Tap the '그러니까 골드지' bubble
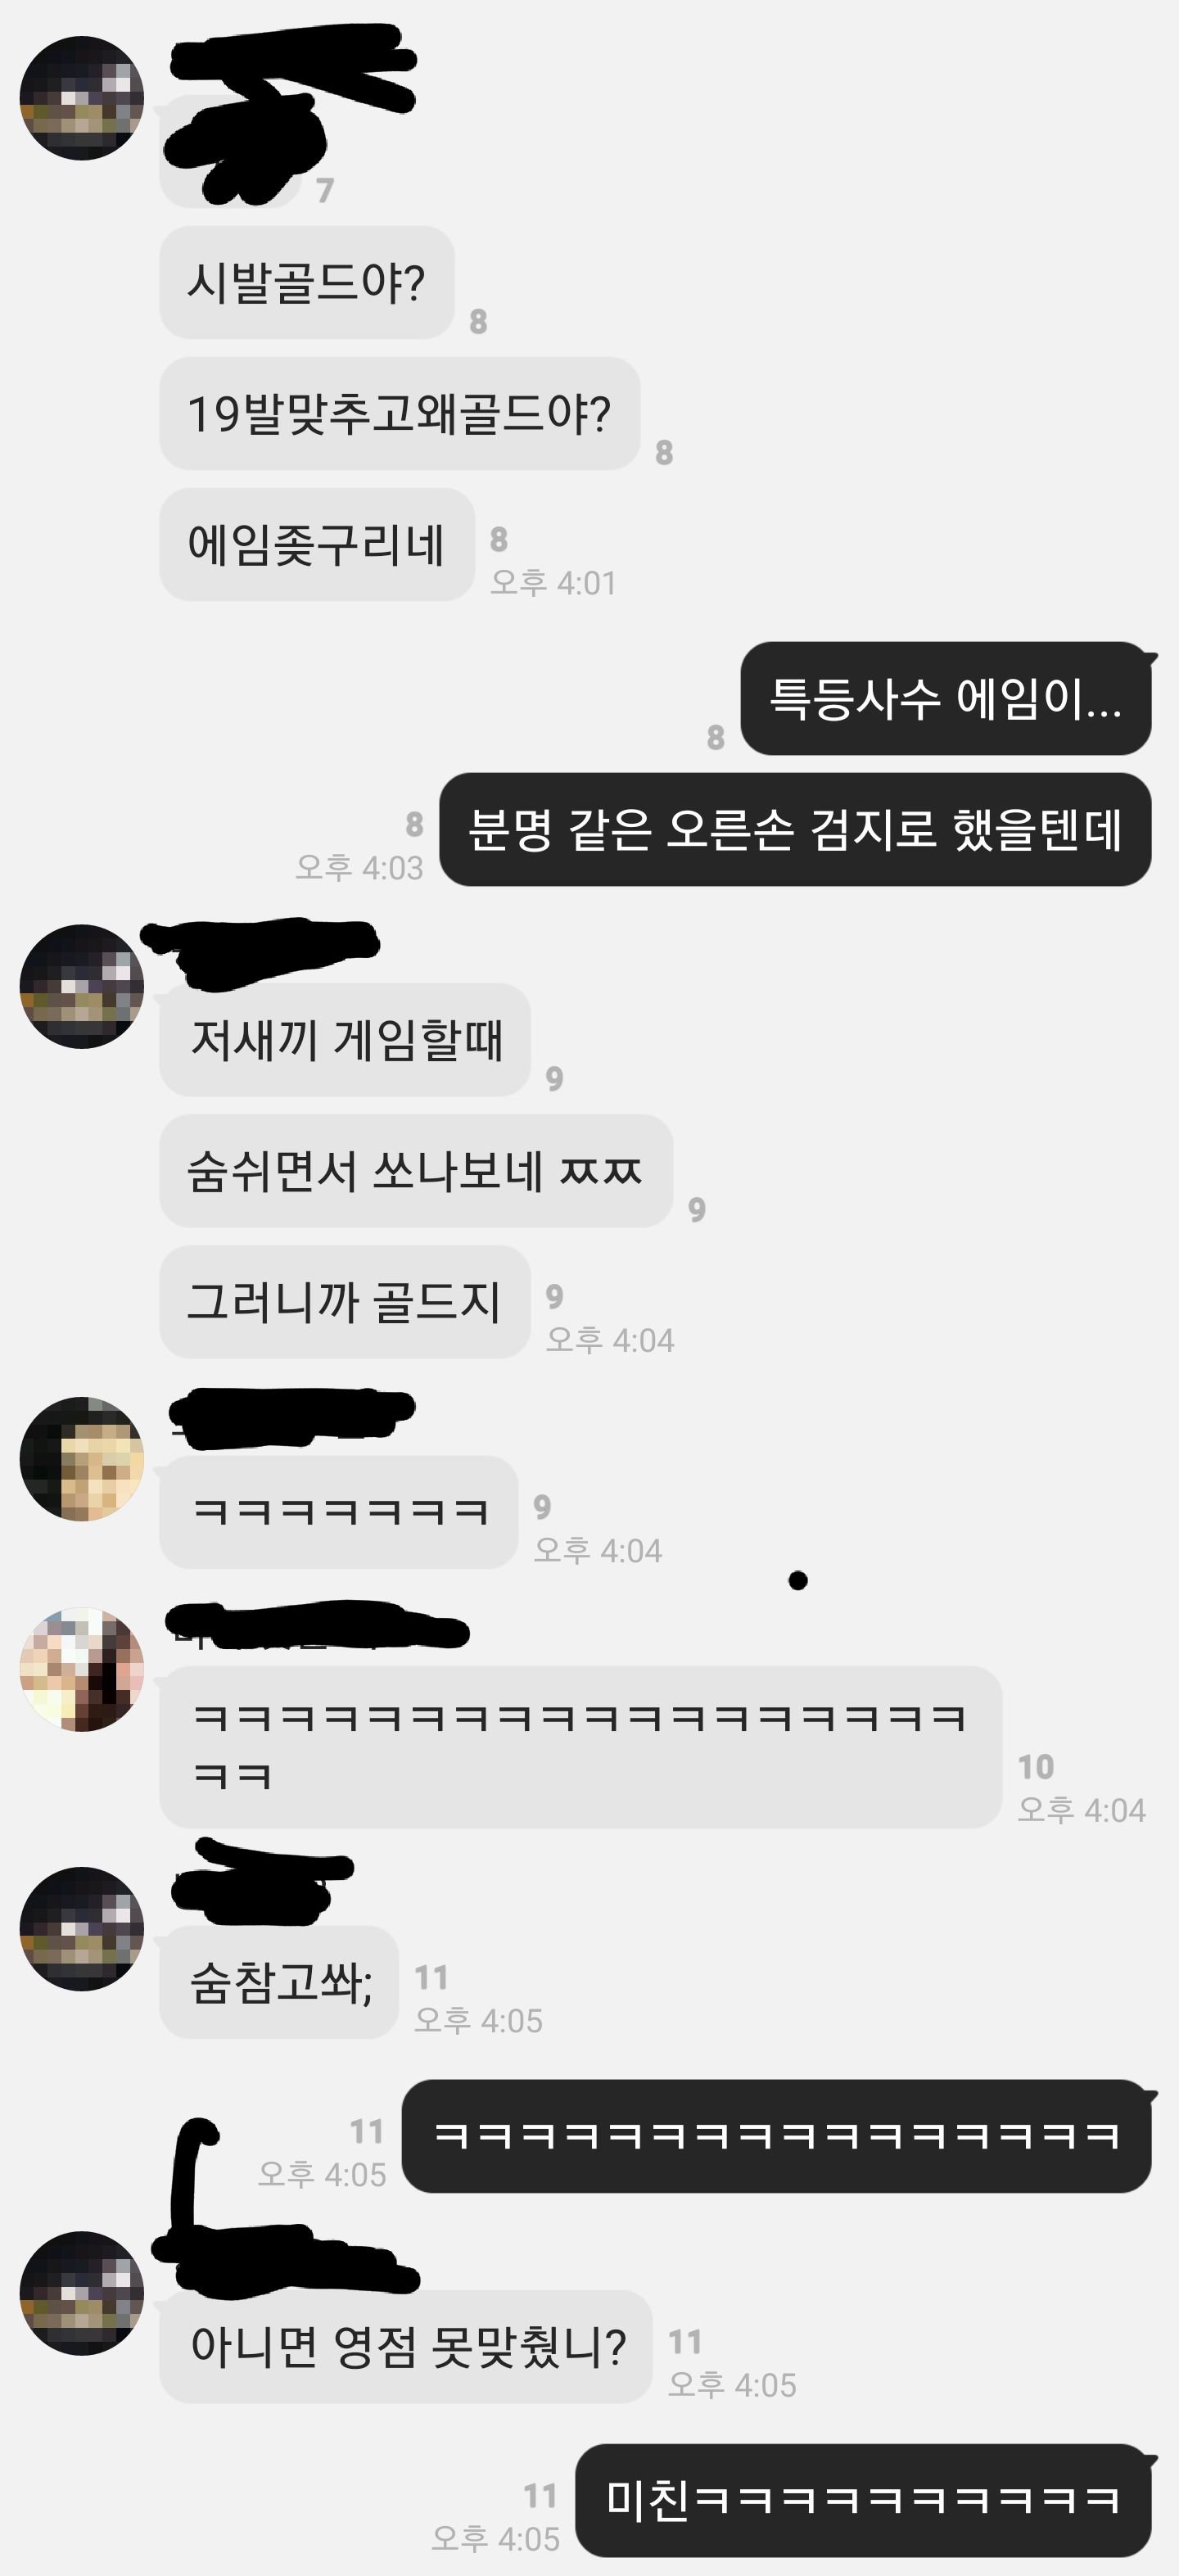This screenshot has height=2576, width=1179. click(345, 1302)
